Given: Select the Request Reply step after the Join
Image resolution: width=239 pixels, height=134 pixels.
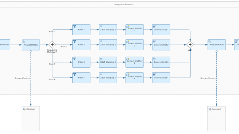Looking at the screenshot, I should coord(217,45).
